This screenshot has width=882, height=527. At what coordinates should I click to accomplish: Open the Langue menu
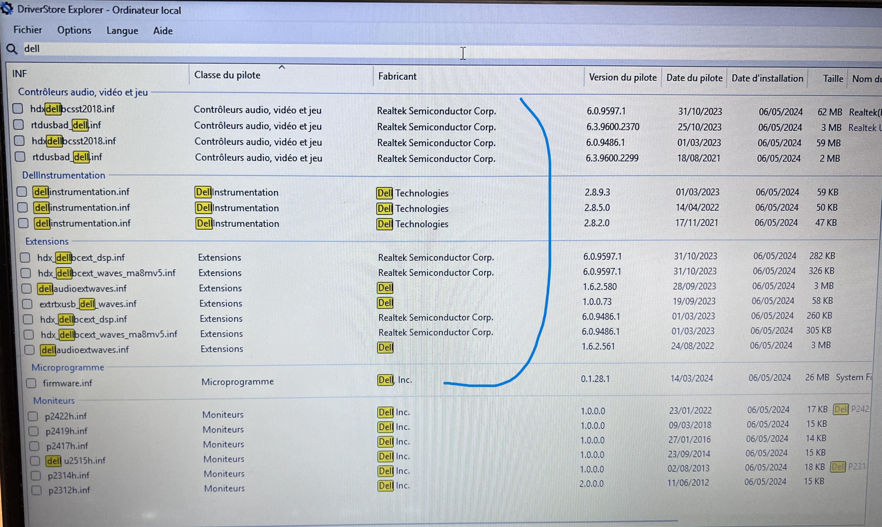122,31
